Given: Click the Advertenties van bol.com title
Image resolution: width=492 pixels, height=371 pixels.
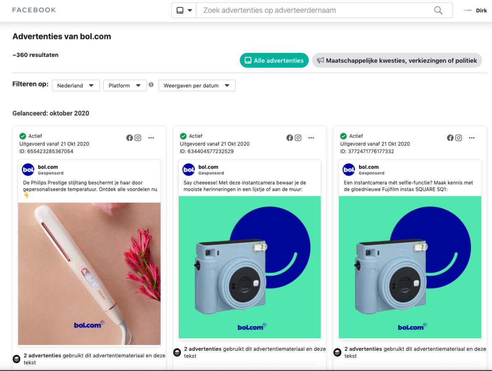Looking at the screenshot, I should (61, 37).
